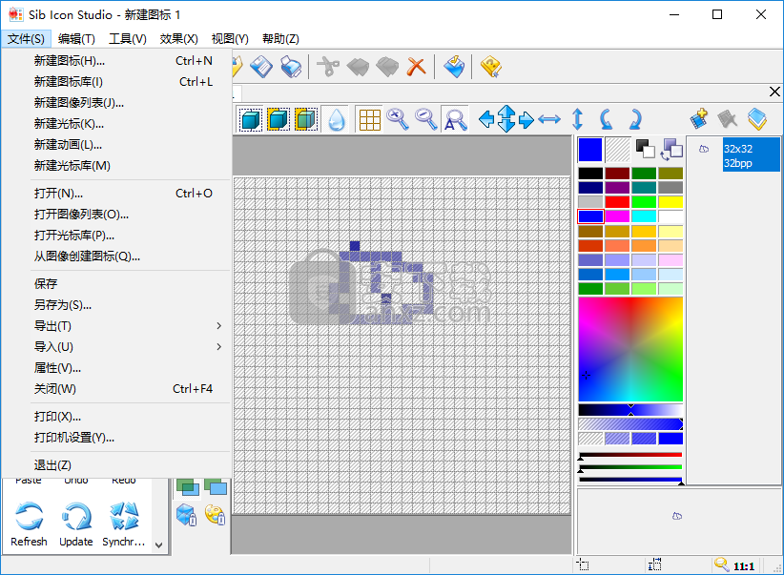Open the 工具(V) menu
784x575 pixels.
point(128,39)
